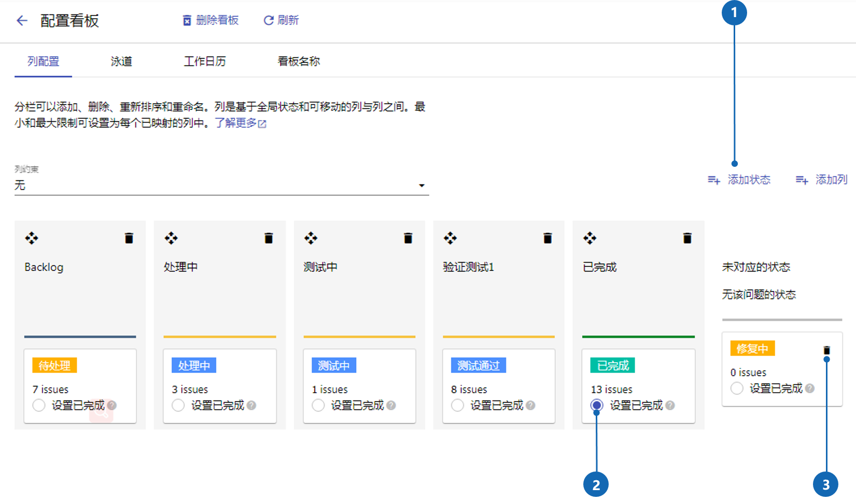Click the 添加列 list-plus icon

coord(802,180)
